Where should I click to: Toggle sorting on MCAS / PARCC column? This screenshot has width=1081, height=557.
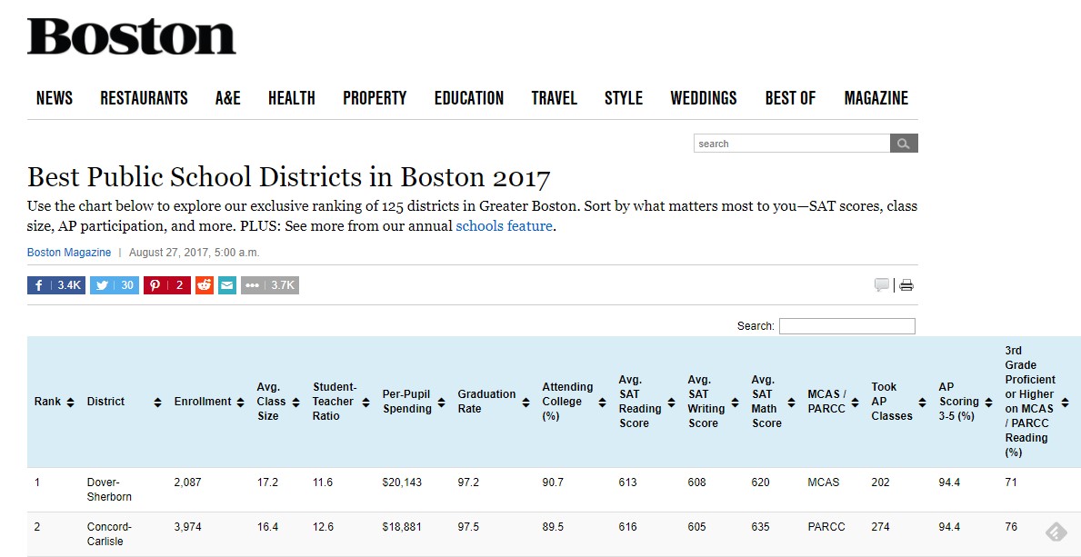(x=855, y=401)
